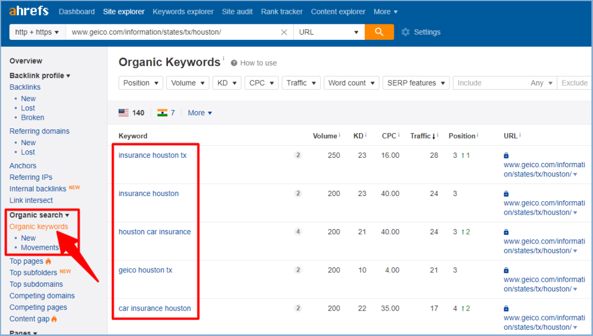Open Site audit tab
The image size is (593, 336).
237,12
